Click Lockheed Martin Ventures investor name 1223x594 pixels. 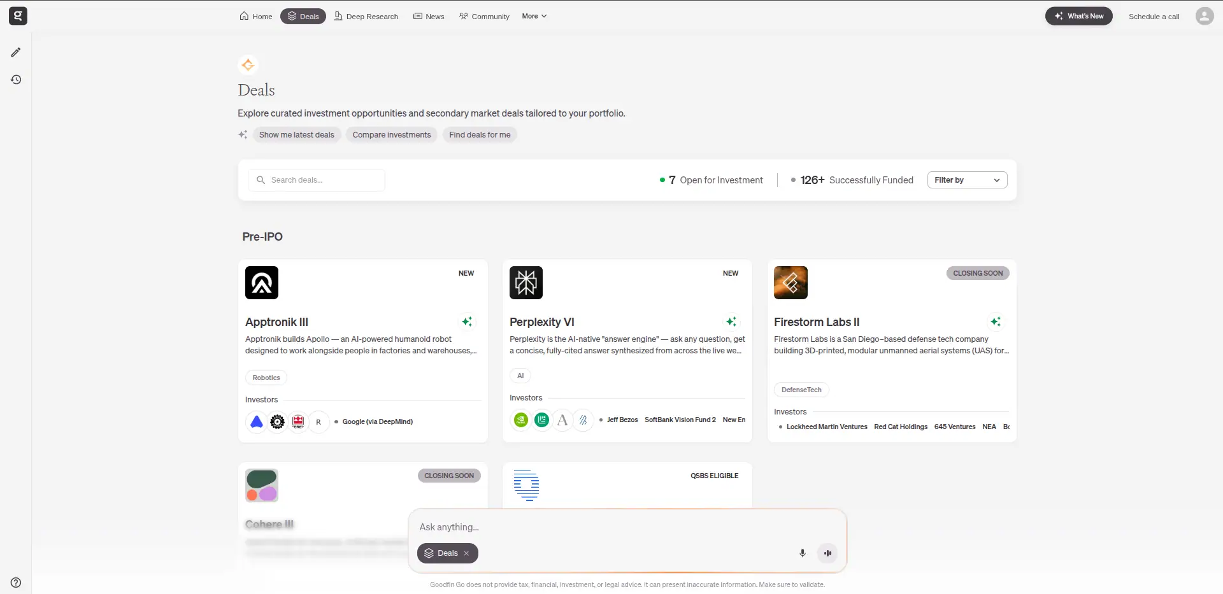point(827,427)
